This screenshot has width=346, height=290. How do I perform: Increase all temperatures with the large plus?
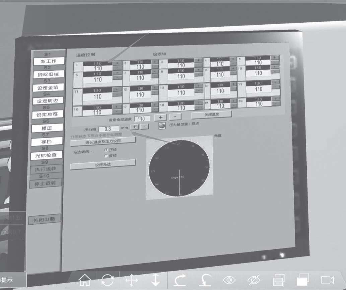[x=160, y=118]
